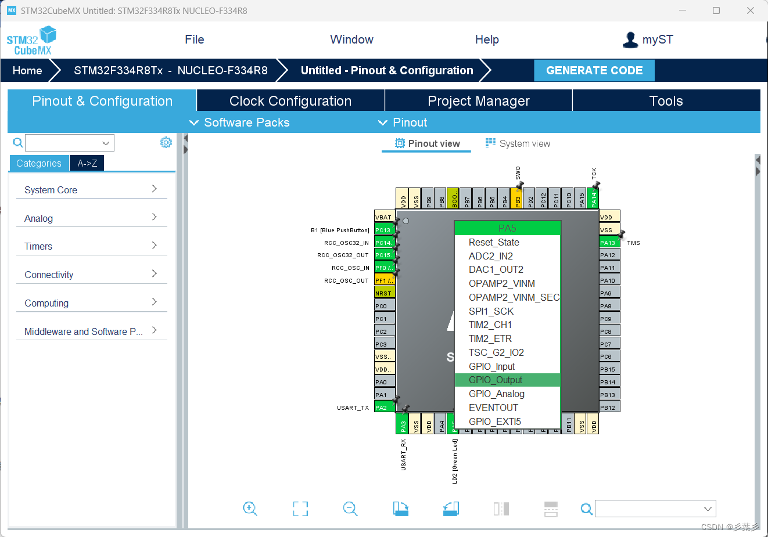The image size is (768, 537).
Task: Open the Tools tab
Action: pos(666,101)
